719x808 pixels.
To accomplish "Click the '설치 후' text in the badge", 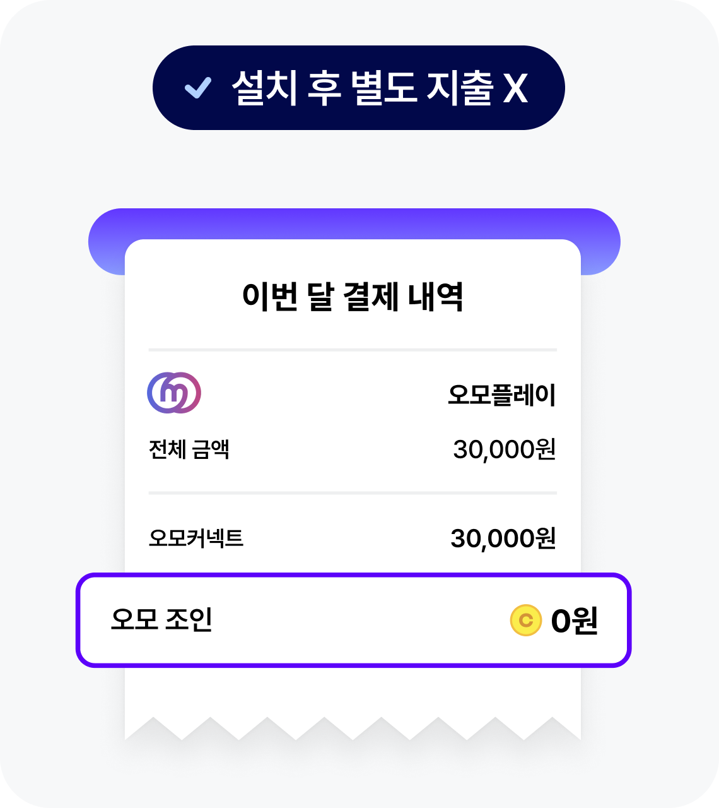I will [286, 88].
